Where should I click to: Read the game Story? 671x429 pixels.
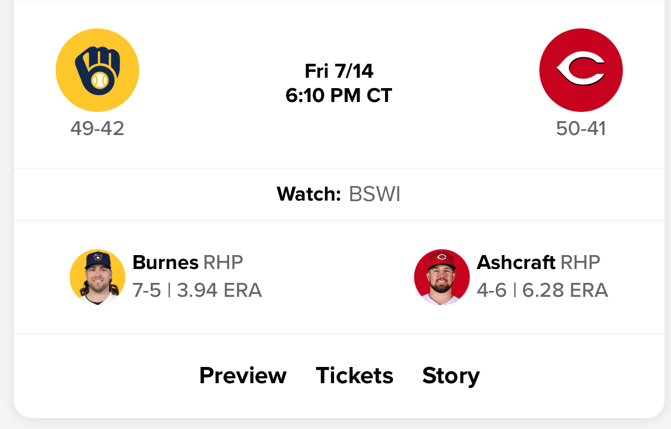tap(451, 376)
